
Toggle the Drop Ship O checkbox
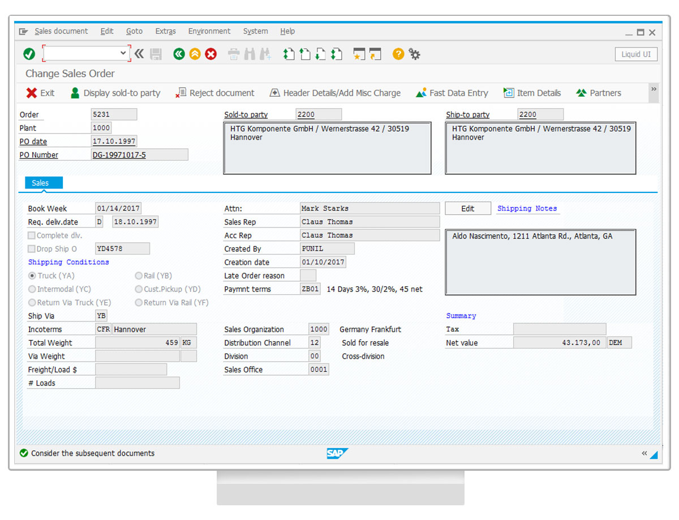[x=32, y=249]
